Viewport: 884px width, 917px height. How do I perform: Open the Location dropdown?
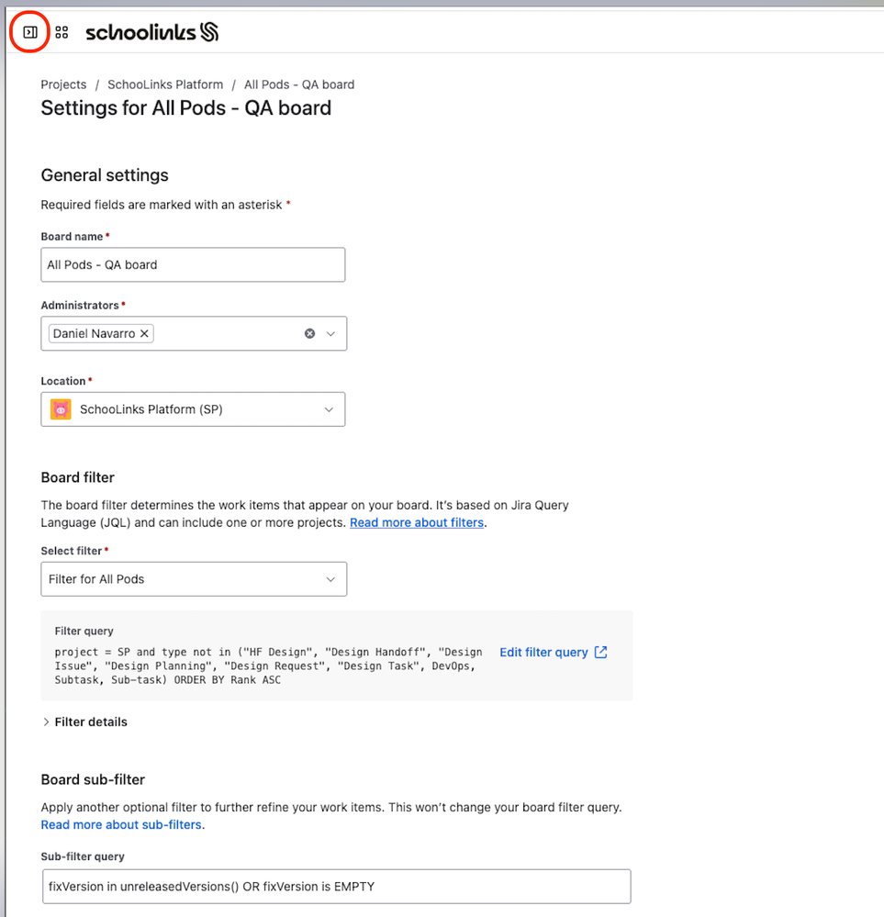[193, 409]
